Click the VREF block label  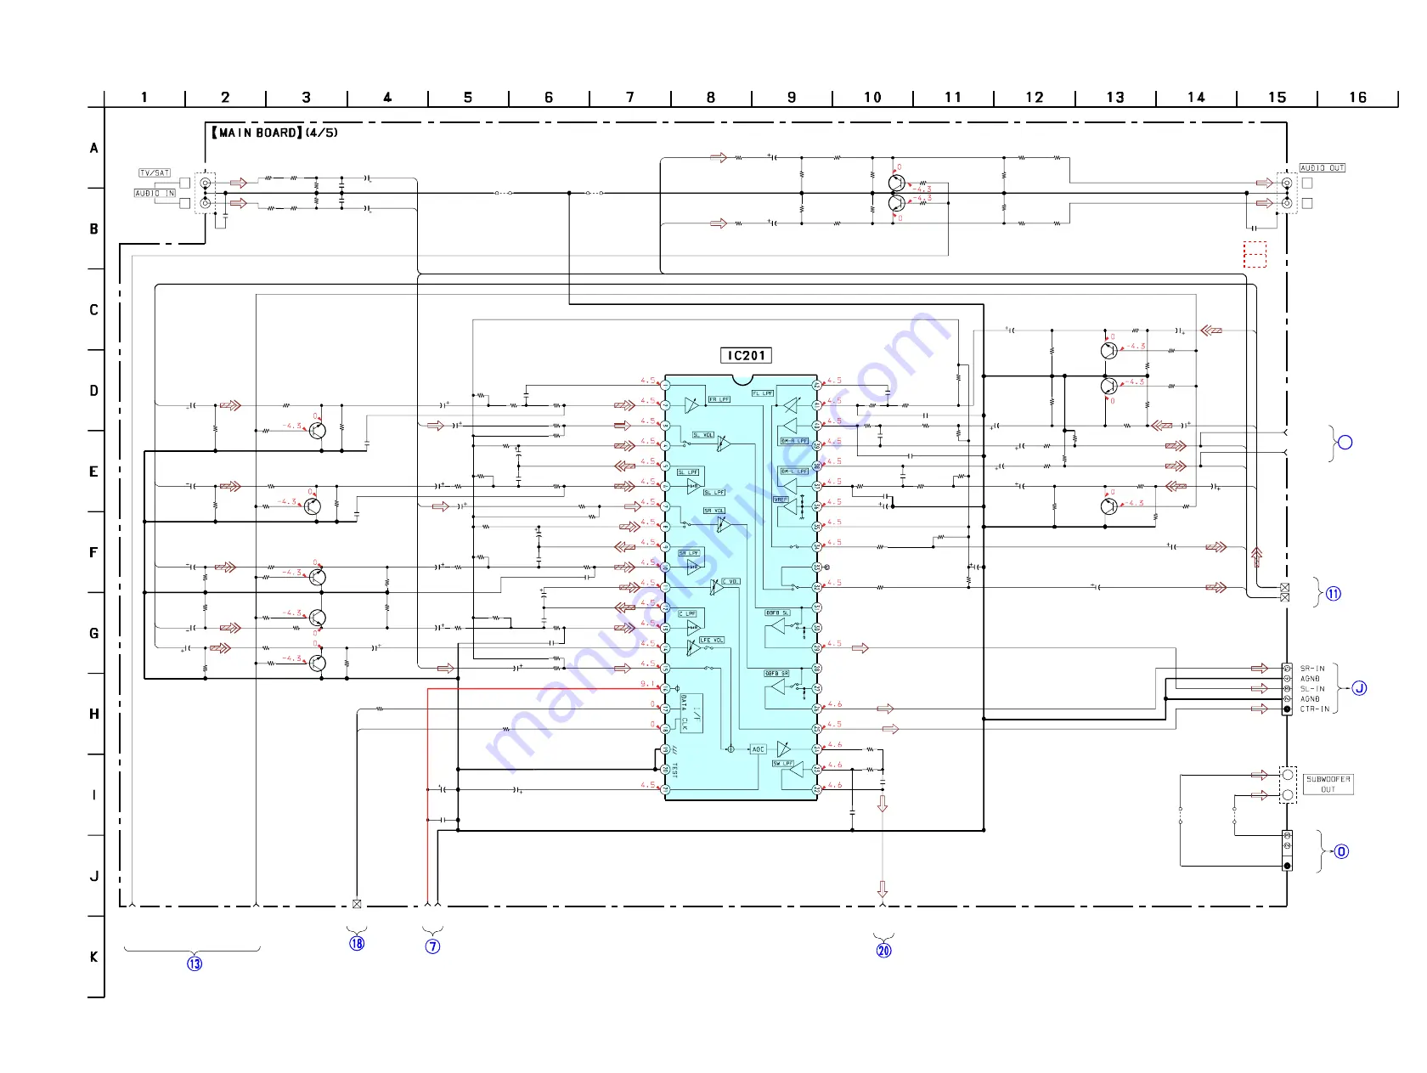pyautogui.click(x=781, y=500)
